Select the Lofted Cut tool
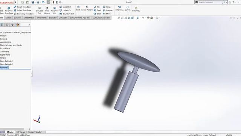Screen dimensions: 241x136 [x=65, y=10]
